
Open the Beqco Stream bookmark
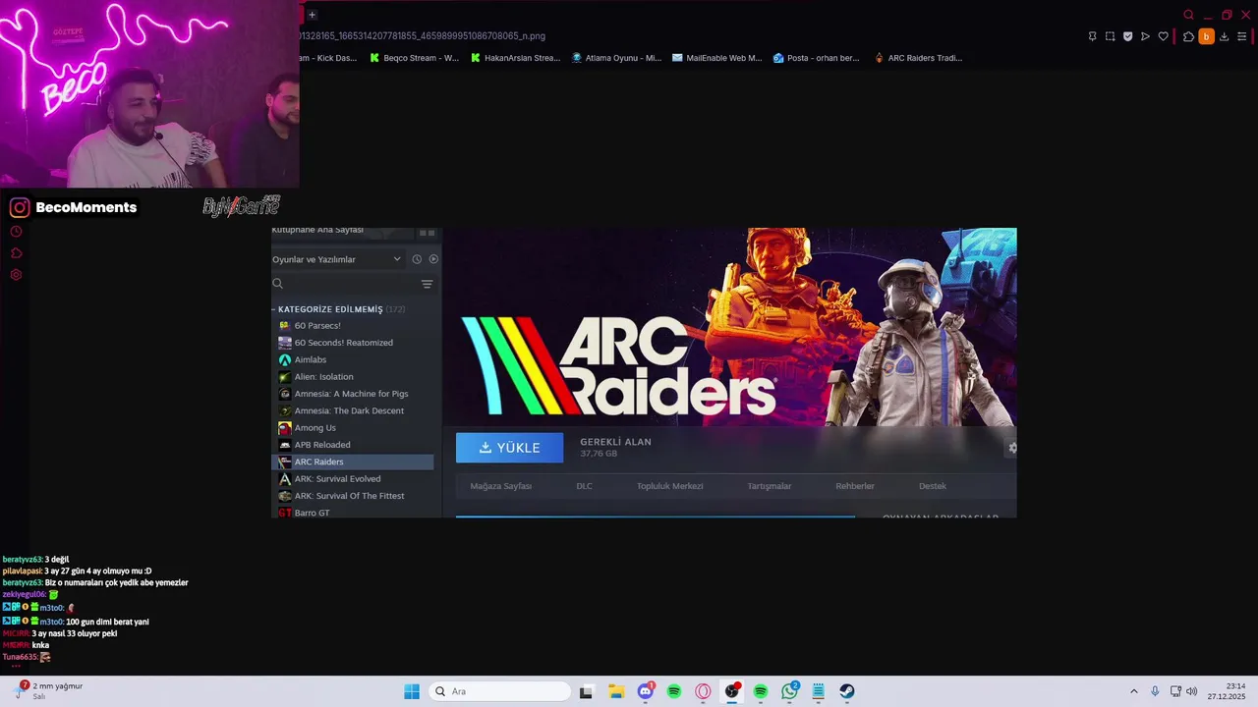coord(414,58)
